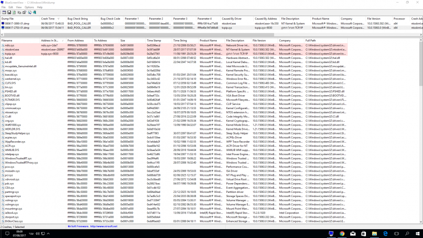Sort lower pane by Full Path header
The width and height of the screenshot is (423, 238).
tap(326, 41)
